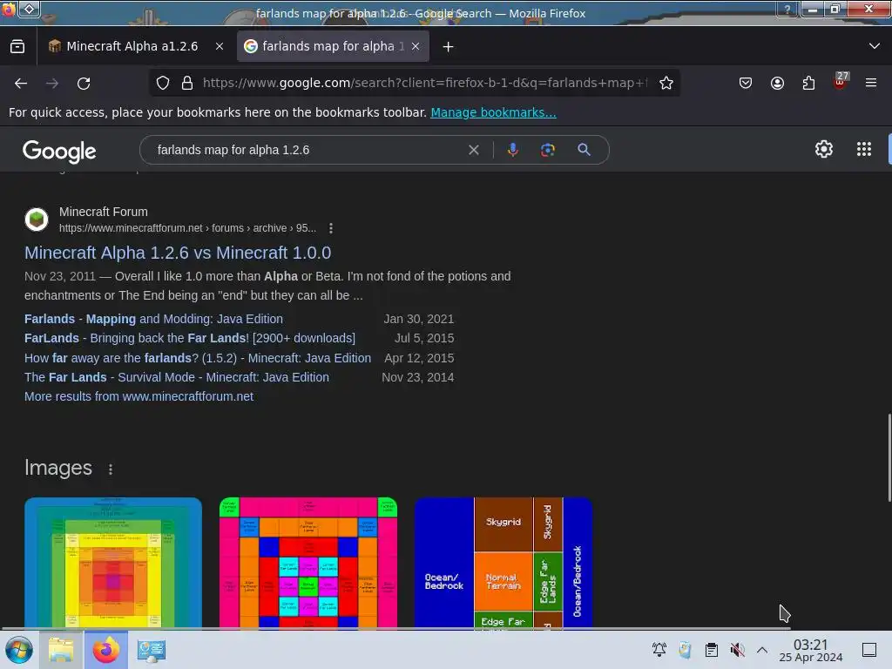Image resolution: width=892 pixels, height=669 pixels.
Task: Open the yellow-green concentric farlands map image
Action: (x=113, y=563)
